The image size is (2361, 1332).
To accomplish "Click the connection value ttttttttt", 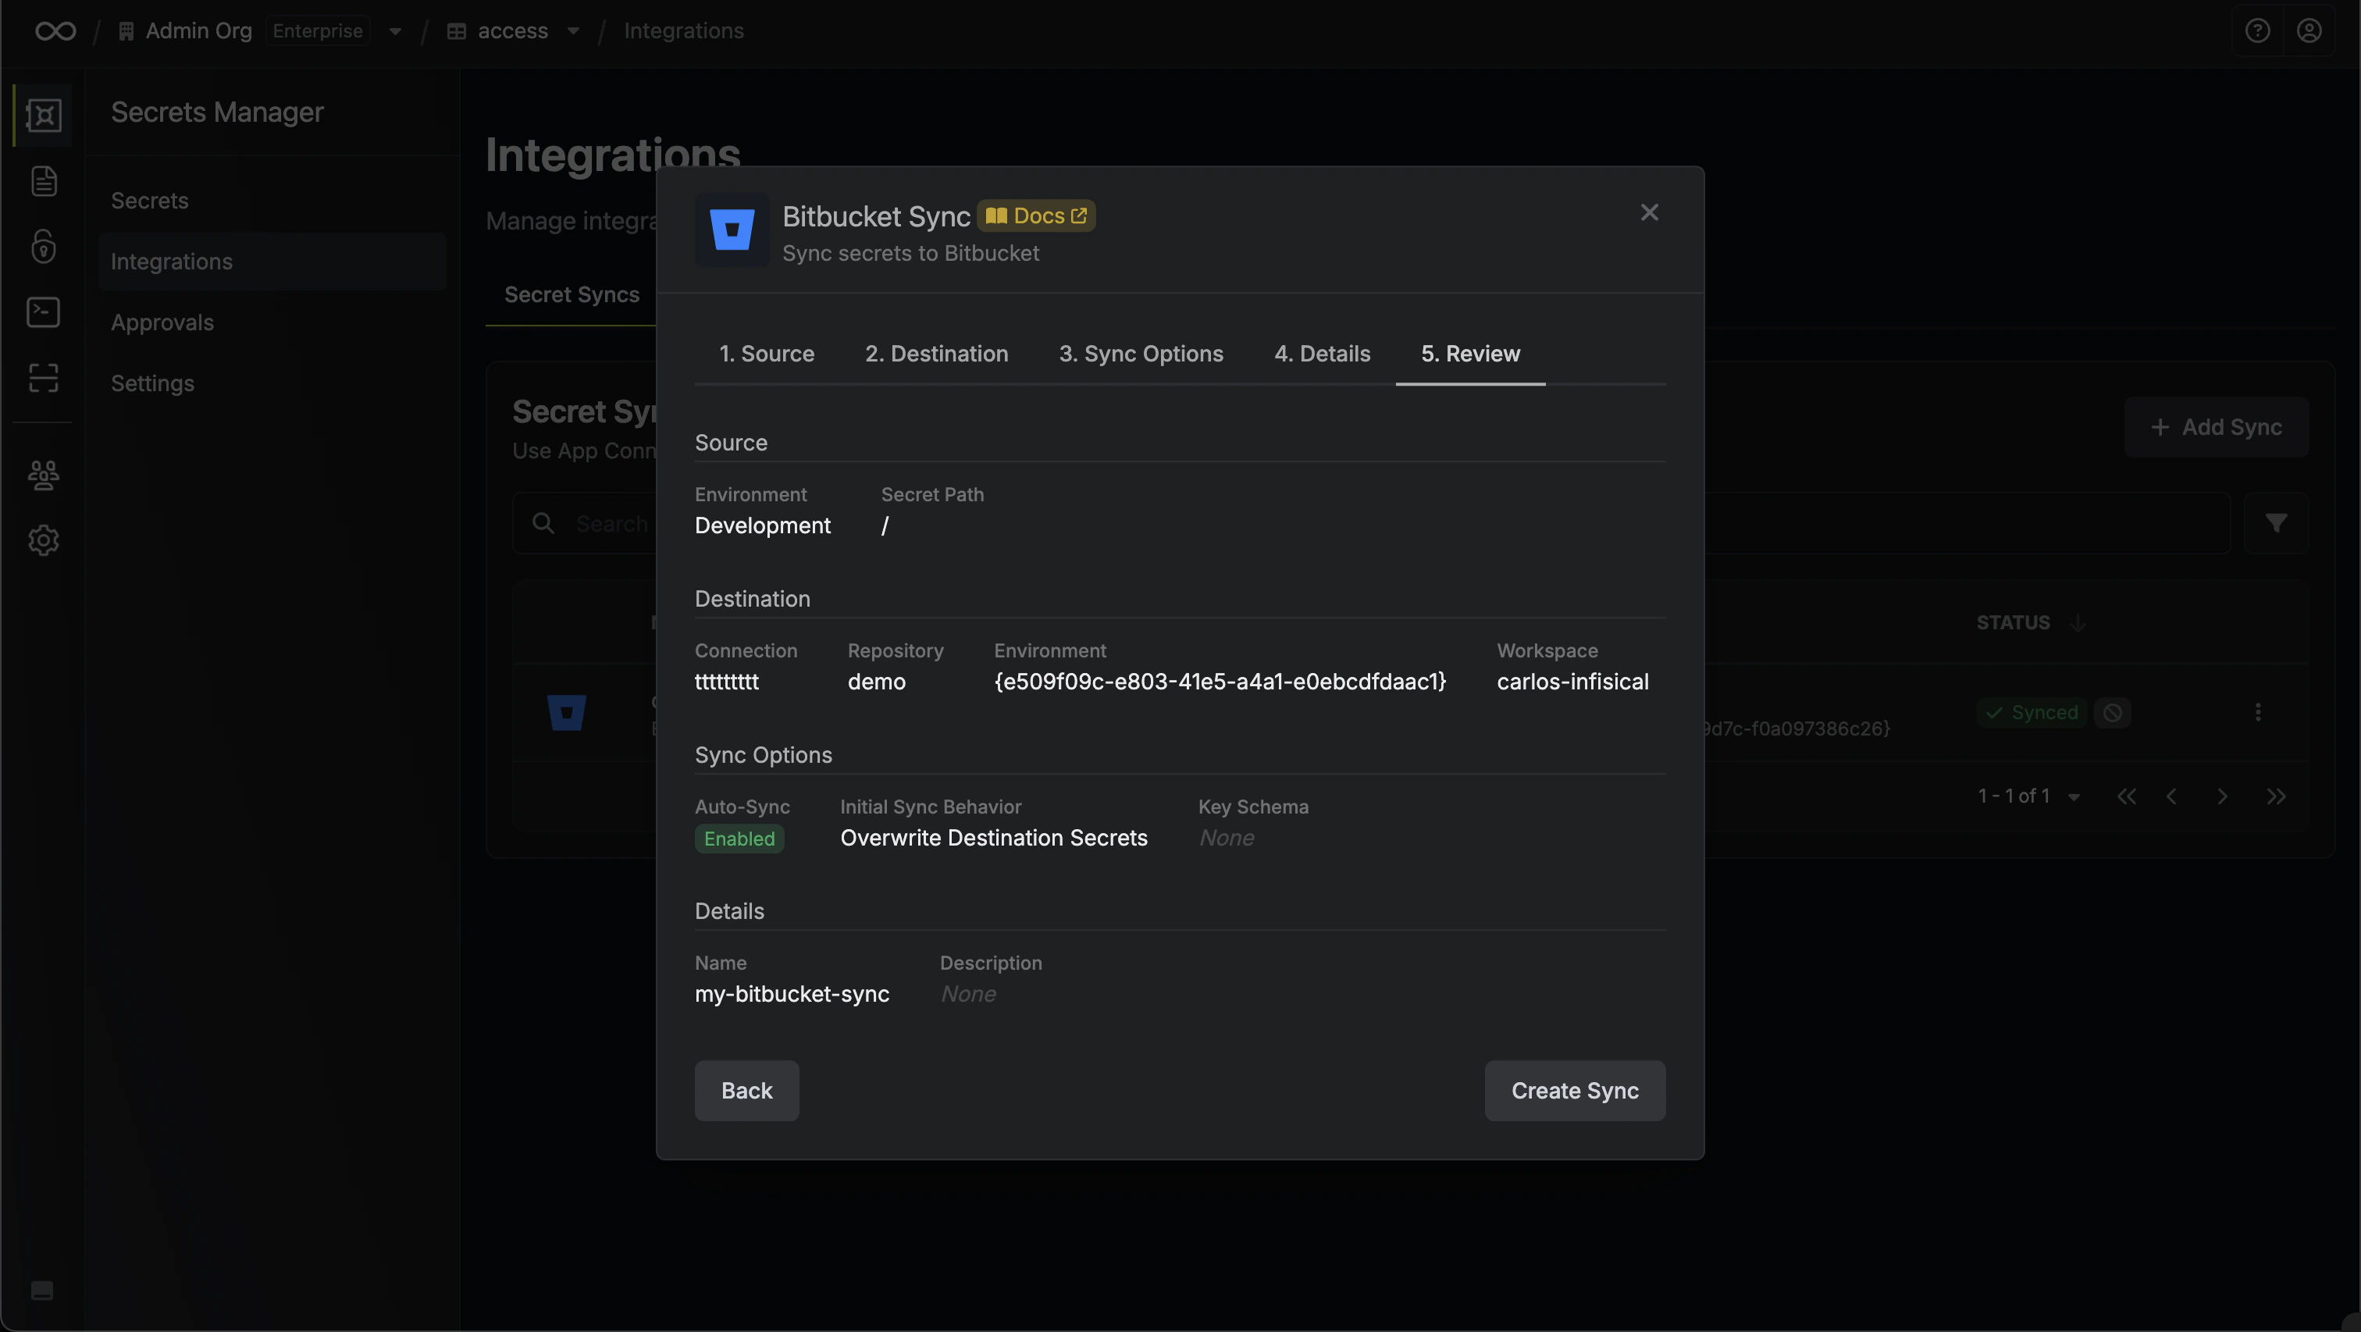I will click(x=727, y=682).
